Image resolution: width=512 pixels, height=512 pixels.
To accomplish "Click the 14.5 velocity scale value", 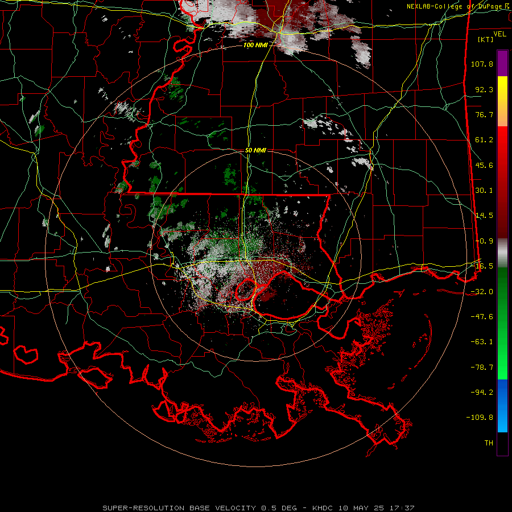I will point(484,216).
